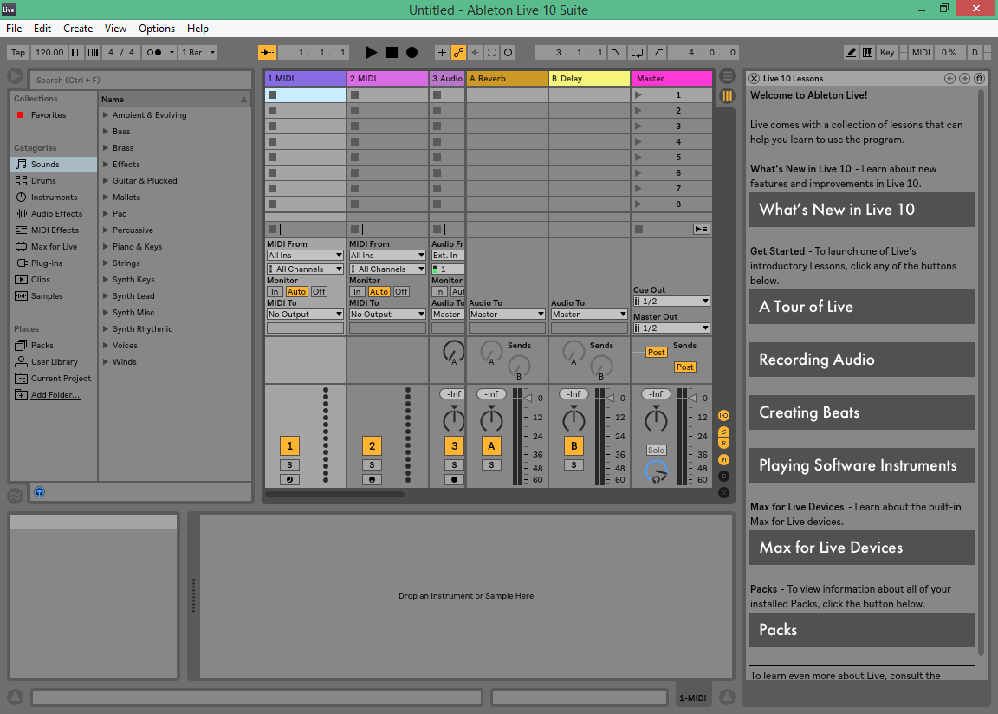The height and width of the screenshot is (714, 998).
Task: Enable the Arrangement Loop switch
Action: coord(638,52)
